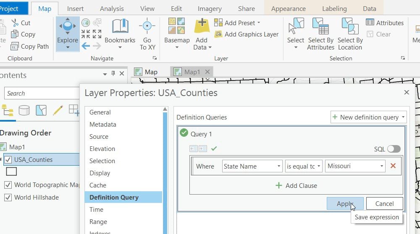Expand the Select tool dropdown arrow

(296, 47)
